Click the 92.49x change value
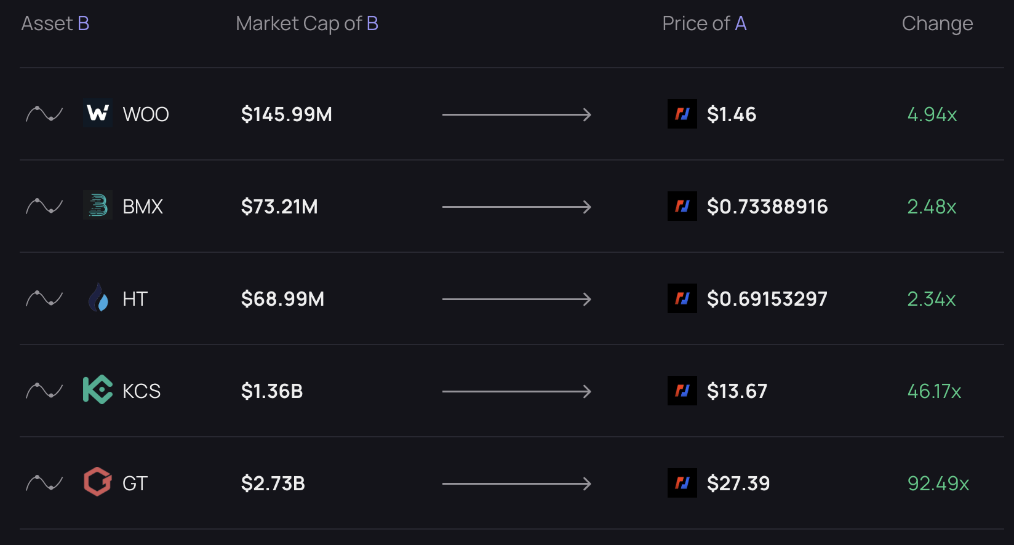1014x545 pixels. point(938,483)
